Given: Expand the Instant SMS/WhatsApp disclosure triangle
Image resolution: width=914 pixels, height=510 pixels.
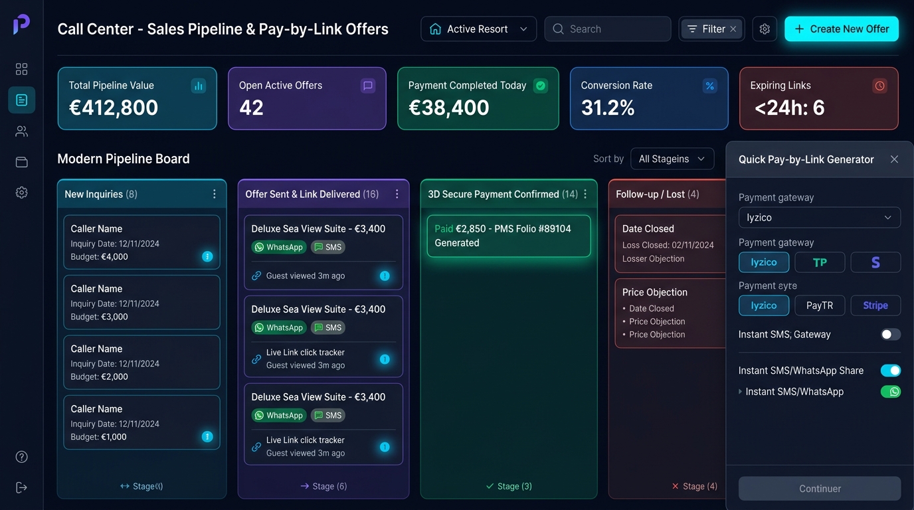Looking at the screenshot, I should 741,392.
